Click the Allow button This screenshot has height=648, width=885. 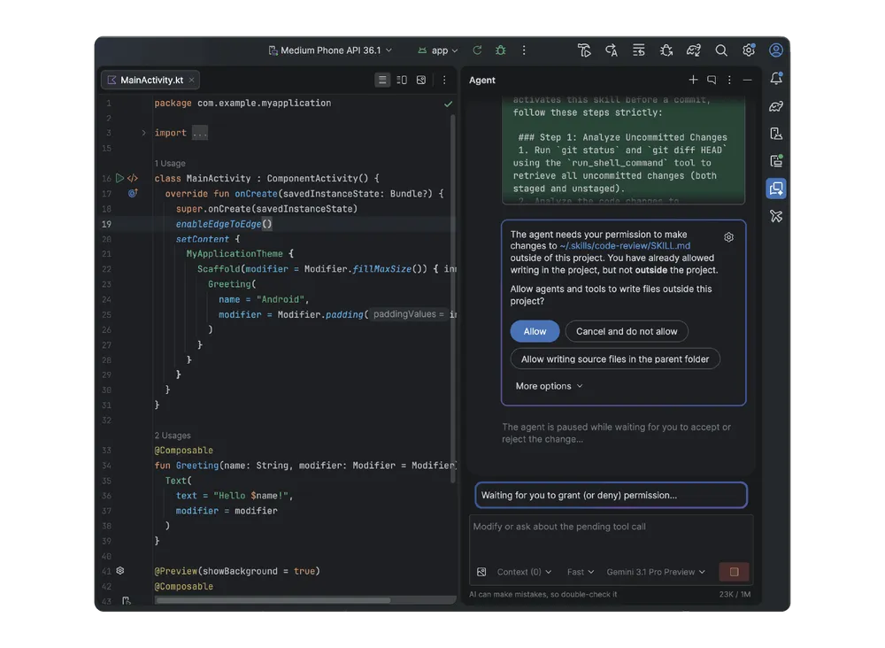(x=535, y=331)
